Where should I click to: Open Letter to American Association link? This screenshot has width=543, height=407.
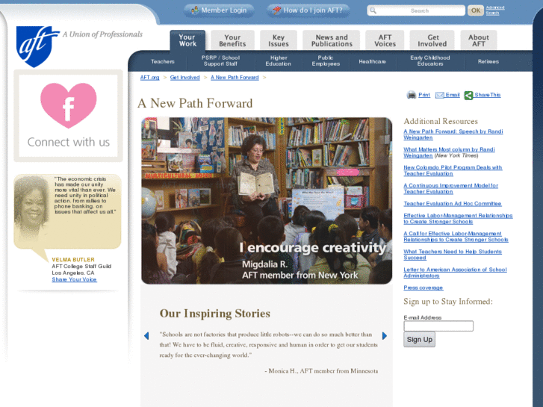455,273
